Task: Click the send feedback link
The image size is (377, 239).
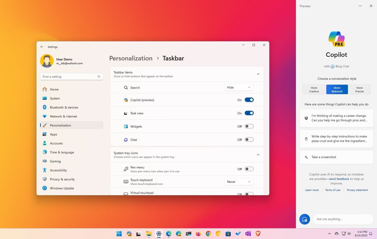Action: [339, 179]
